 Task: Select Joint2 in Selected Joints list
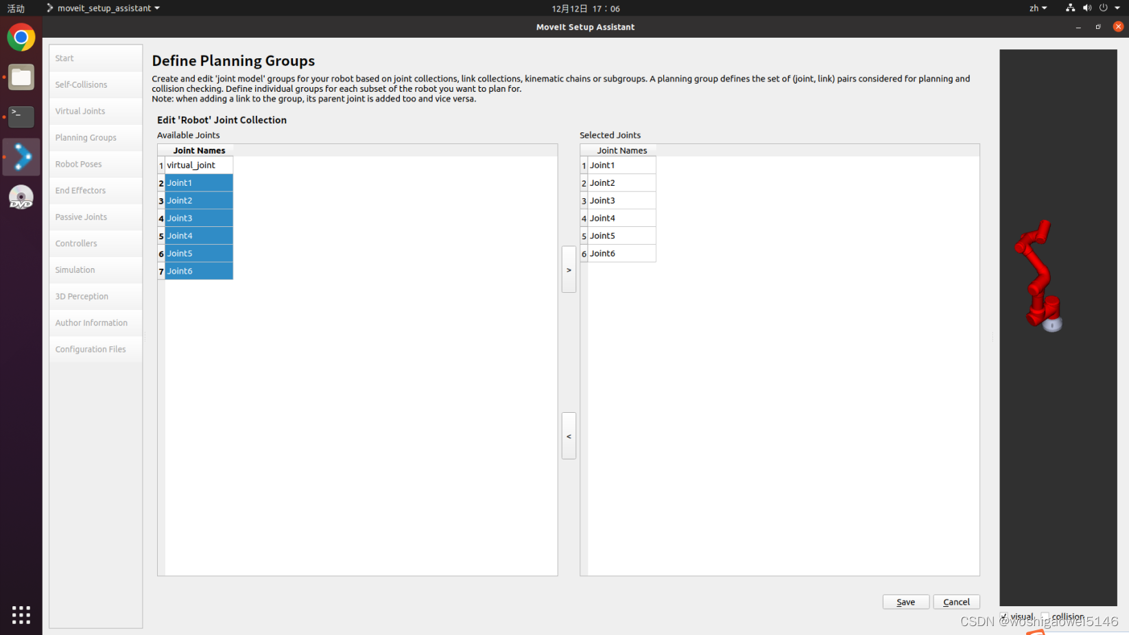pos(621,183)
